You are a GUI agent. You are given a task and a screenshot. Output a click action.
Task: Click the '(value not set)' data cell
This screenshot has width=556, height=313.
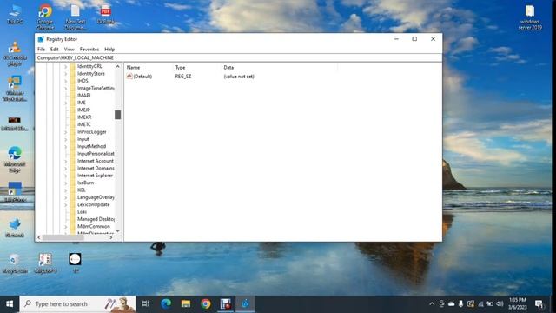tap(239, 77)
